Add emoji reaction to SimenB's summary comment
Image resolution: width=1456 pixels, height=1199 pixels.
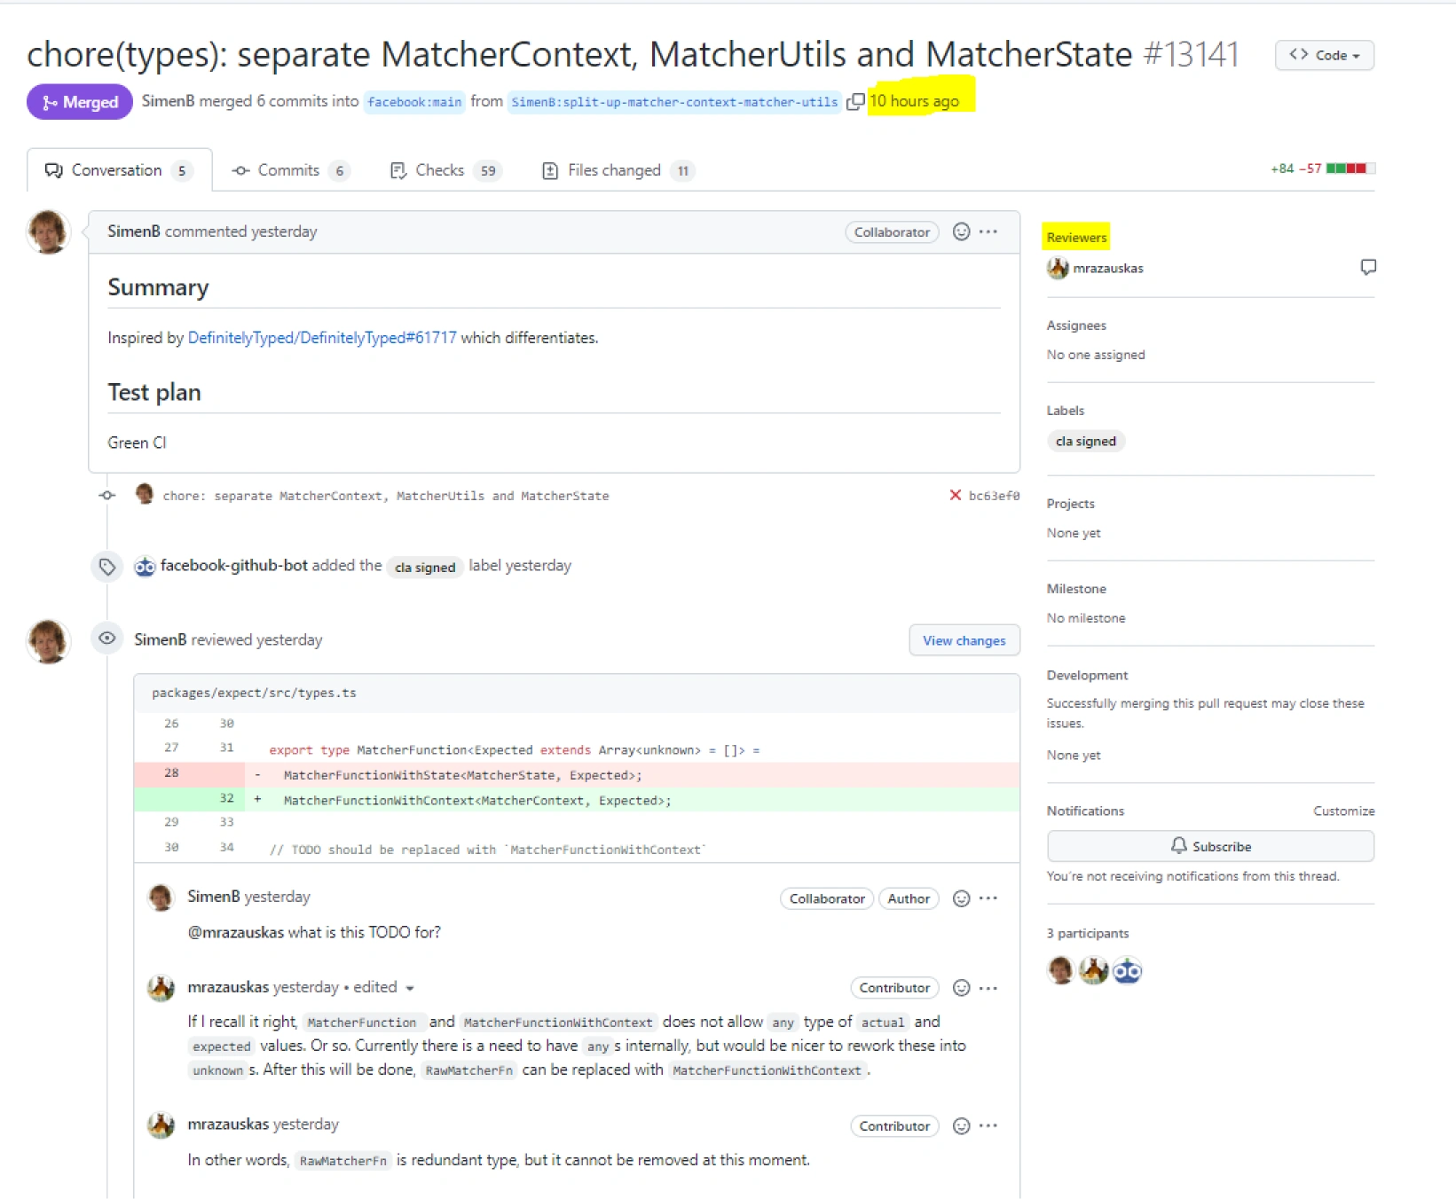click(961, 232)
